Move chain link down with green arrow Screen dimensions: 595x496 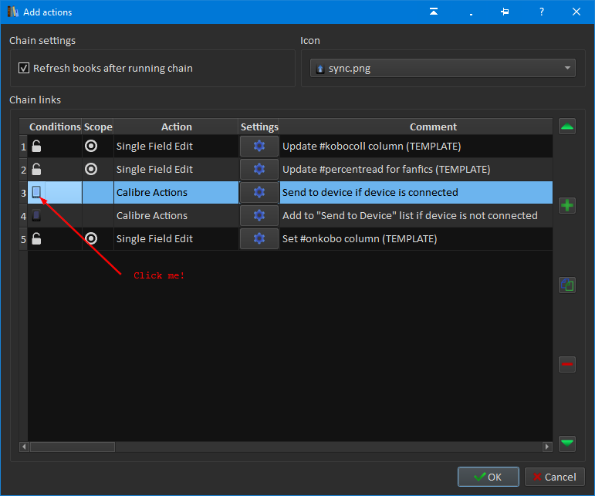tap(567, 444)
